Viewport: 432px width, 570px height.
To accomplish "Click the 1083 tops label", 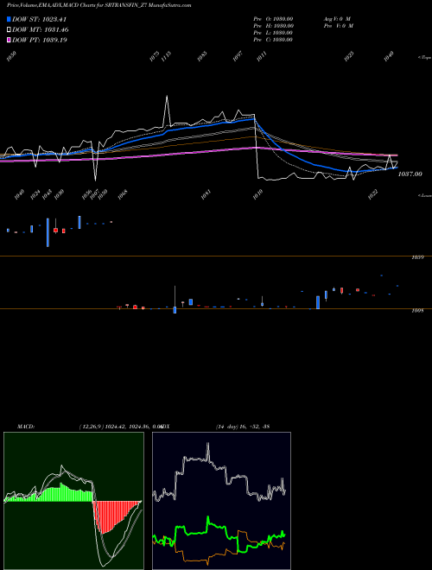I will pyautogui.click(x=202, y=56).
